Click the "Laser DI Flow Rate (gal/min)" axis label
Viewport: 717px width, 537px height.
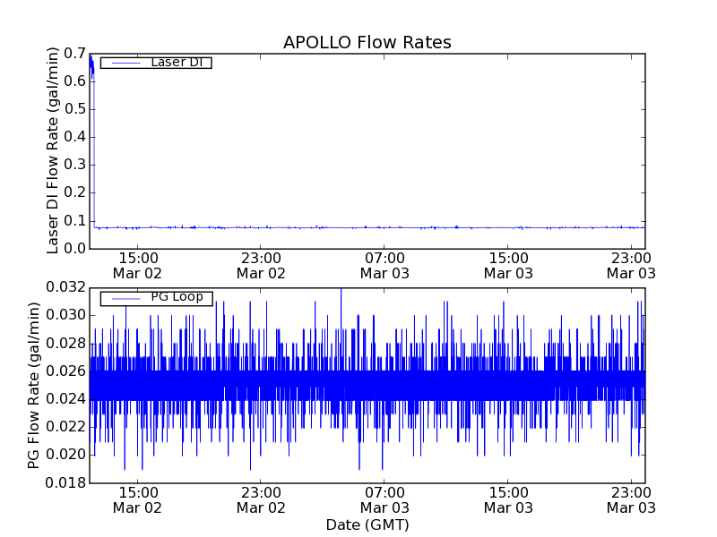tap(53, 150)
